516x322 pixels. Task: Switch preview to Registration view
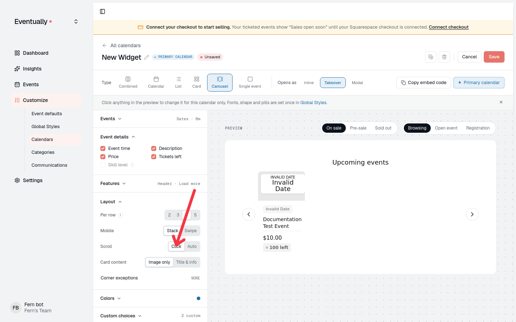coord(478,128)
